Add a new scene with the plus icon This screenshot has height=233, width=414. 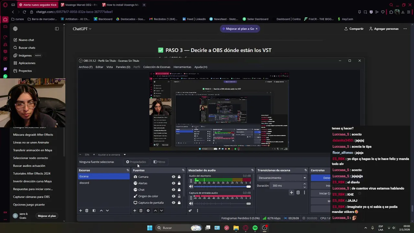(81, 211)
